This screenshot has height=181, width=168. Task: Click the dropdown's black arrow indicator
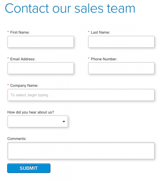pyautogui.click(x=64, y=122)
